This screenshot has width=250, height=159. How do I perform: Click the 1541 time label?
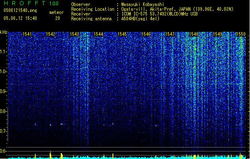pyautogui.click(x=27, y=34)
